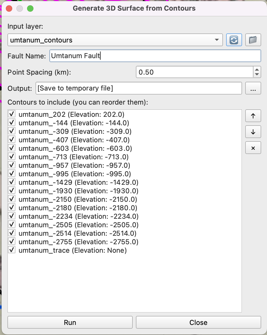Toggle the umtanum_-2234 contour checkbox
The image size is (267, 335).
(12, 216)
